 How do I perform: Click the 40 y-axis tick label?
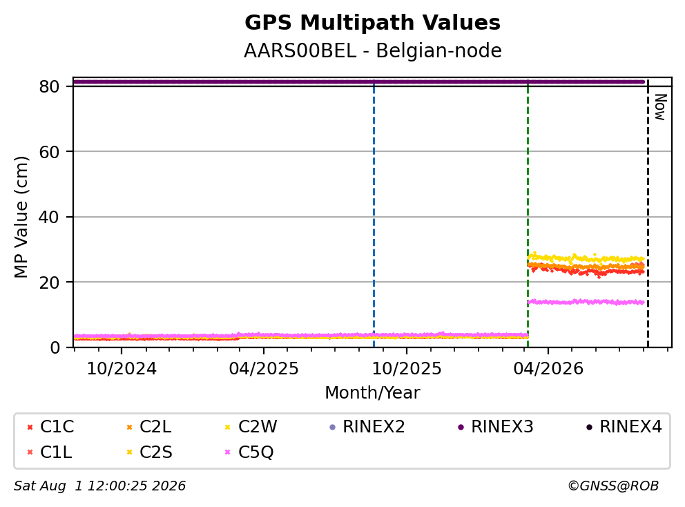tap(49, 217)
